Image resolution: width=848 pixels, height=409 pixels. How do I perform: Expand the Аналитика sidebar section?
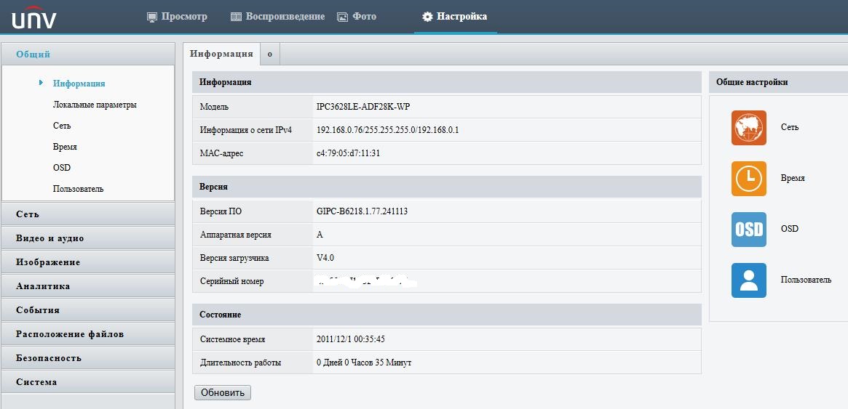[87, 286]
